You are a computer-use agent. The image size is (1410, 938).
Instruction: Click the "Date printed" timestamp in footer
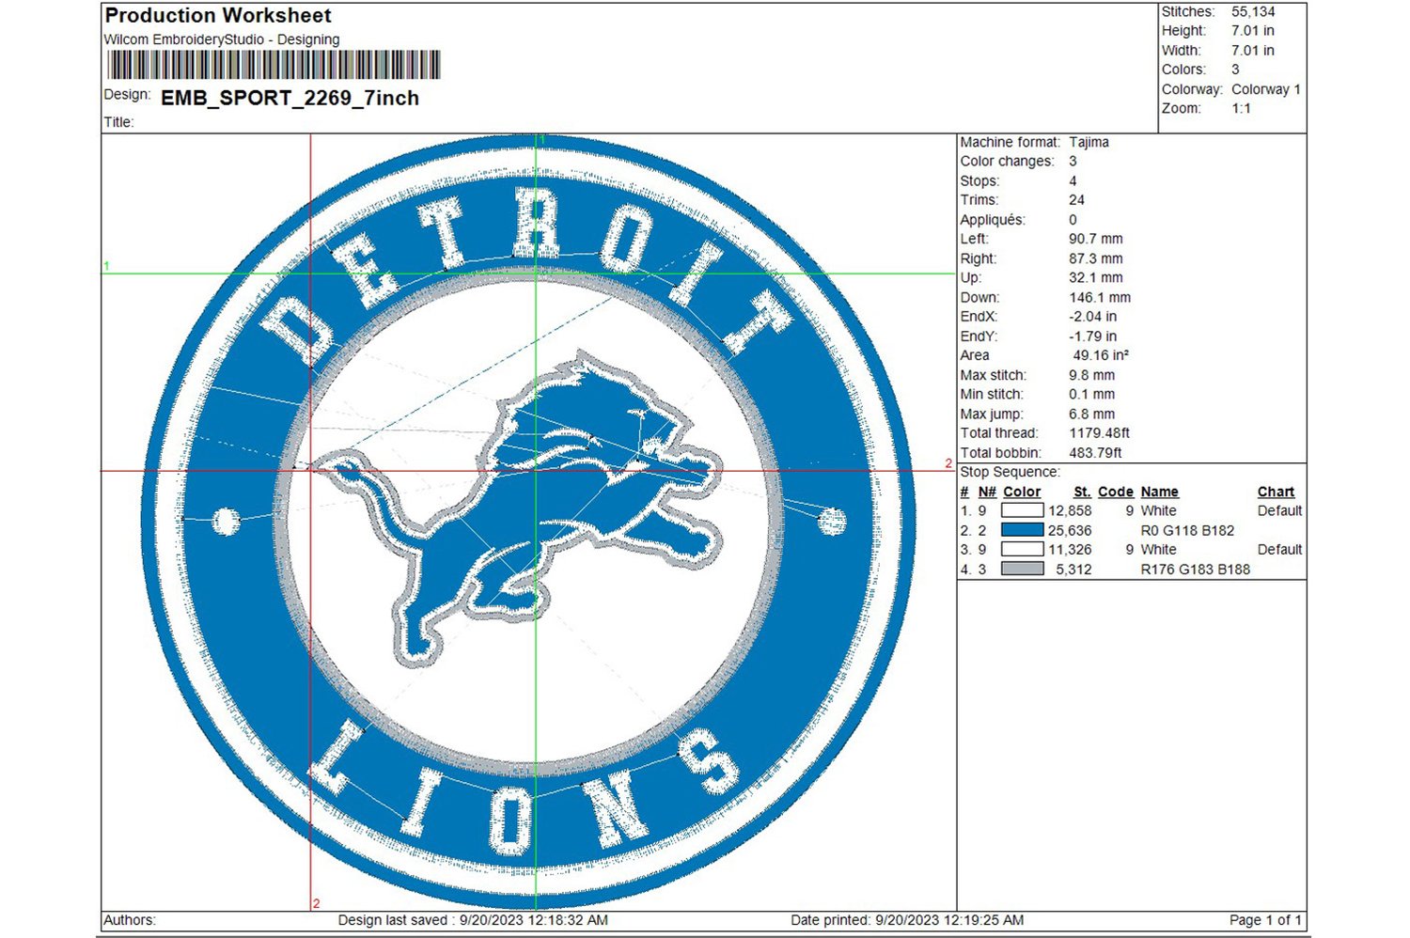tap(907, 920)
